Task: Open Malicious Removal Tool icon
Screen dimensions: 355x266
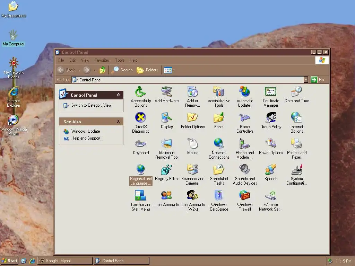Action: pos(167,149)
